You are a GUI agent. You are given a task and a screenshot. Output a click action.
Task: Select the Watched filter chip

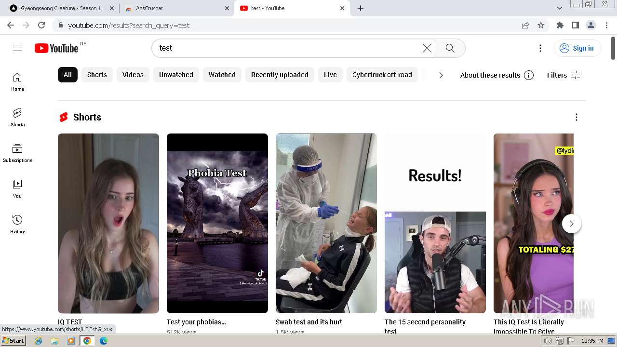point(222,75)
